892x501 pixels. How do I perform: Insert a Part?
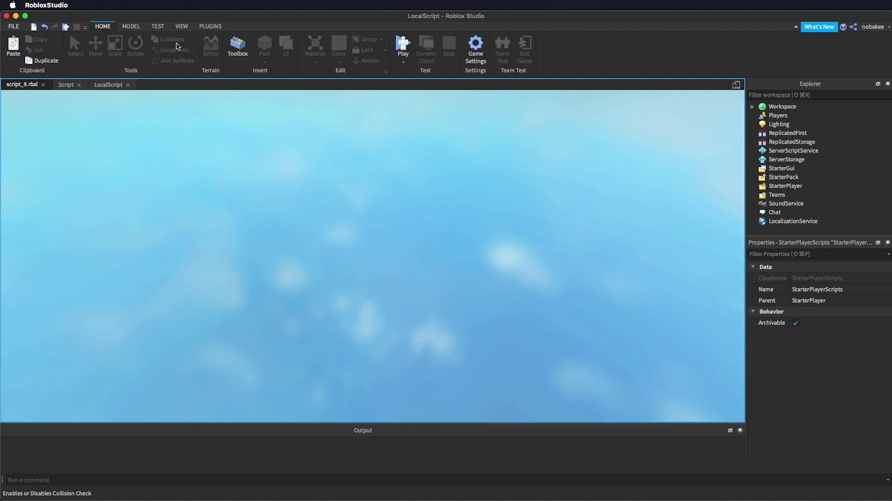[x=264, y=46]
